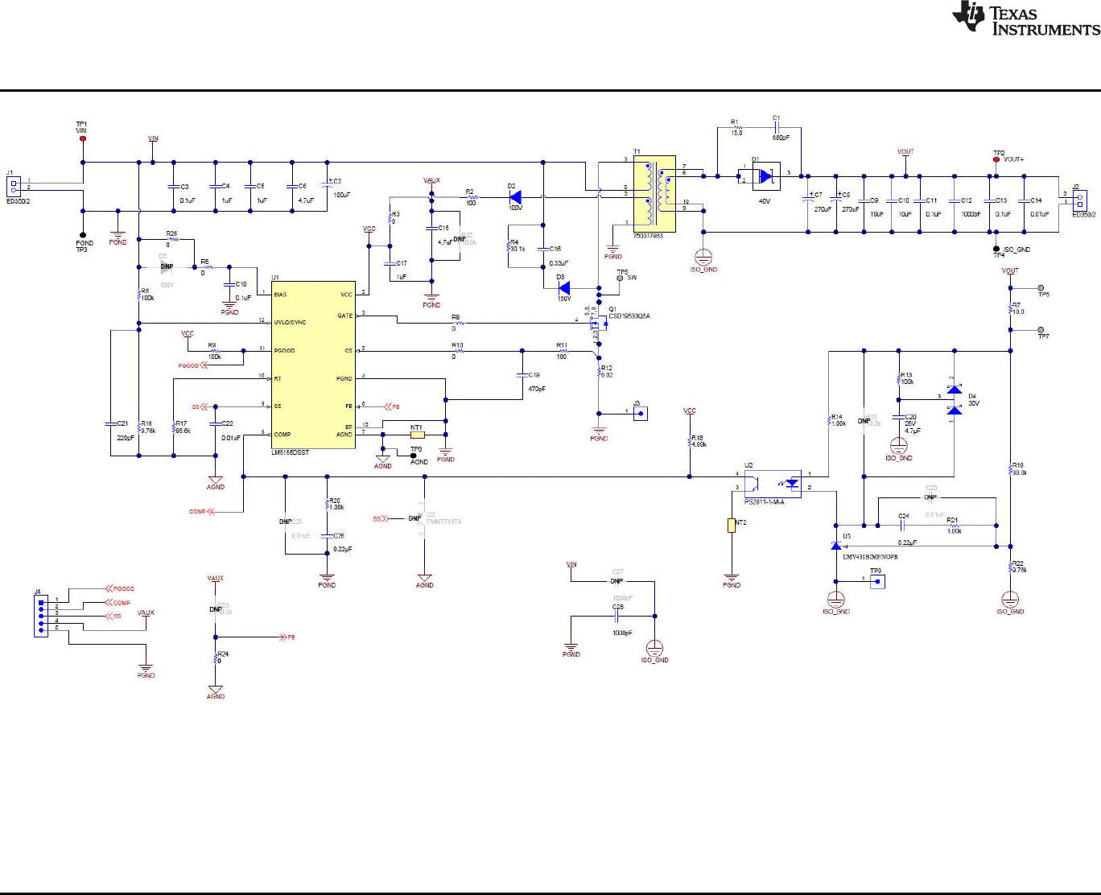The image size is (1101, 895).
Task: Click the TP9 test point box
Action: point(876,580)
